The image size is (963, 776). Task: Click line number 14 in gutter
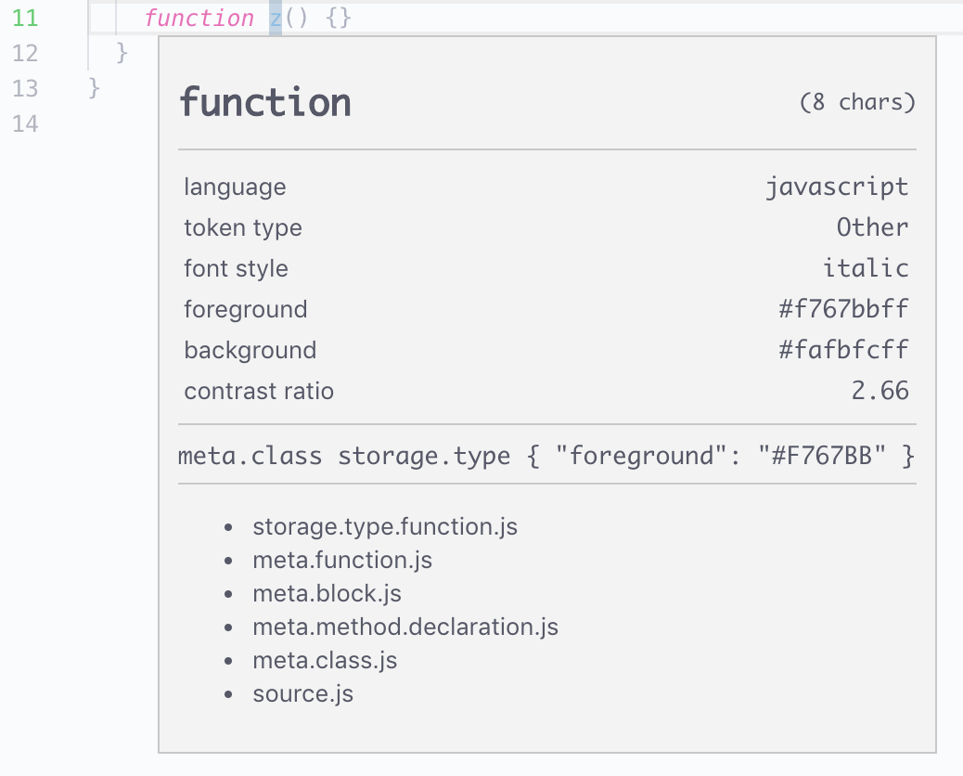[25, 124]
